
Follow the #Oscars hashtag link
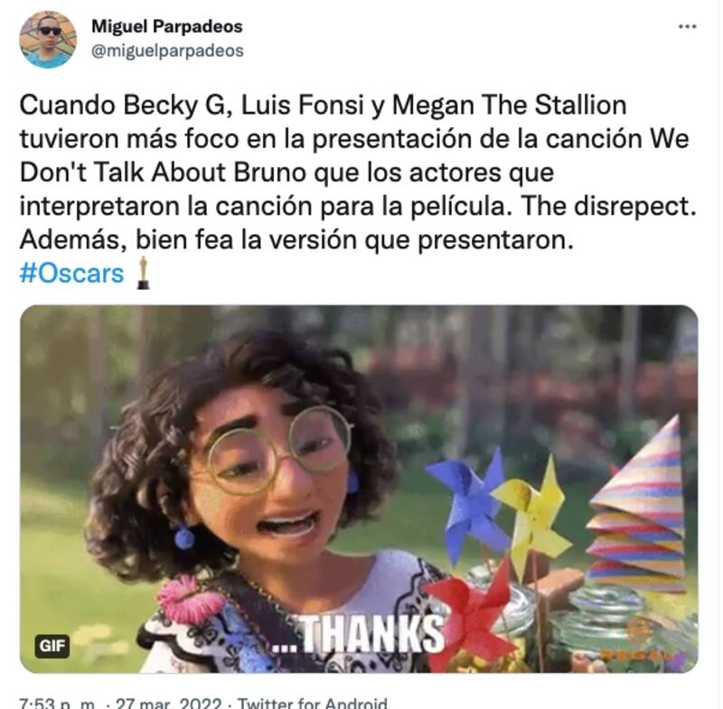click(72, 273)
